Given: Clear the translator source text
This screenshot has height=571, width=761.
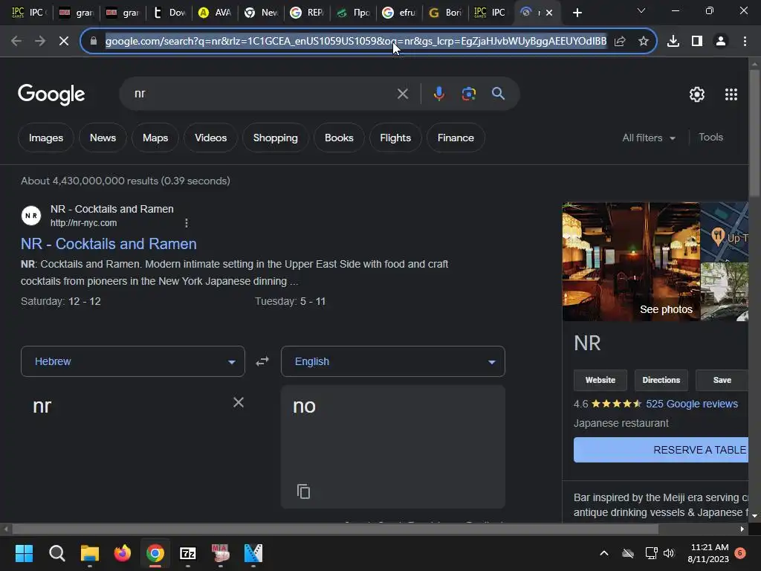Looking at the screenshot, I should [239, 402].
